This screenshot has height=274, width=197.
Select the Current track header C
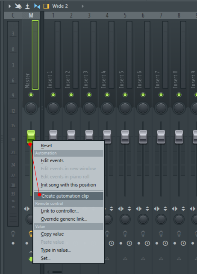tap(13, 15)
